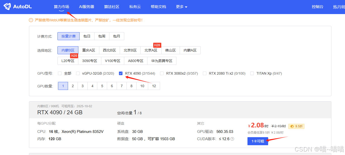Select the 重庆A区 region
The height and width of the screenshot is (155, 345).
click(89, 50)
